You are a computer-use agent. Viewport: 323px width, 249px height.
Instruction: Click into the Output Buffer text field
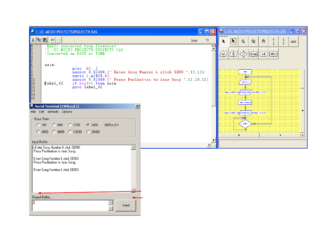coord(70,205)
